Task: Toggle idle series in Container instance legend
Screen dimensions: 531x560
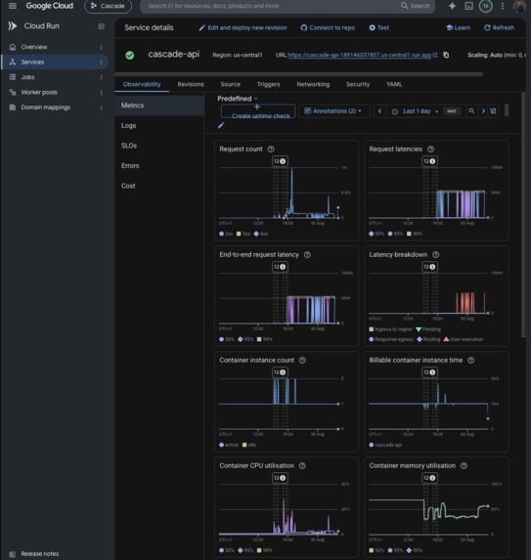Action: pos(249,445)
